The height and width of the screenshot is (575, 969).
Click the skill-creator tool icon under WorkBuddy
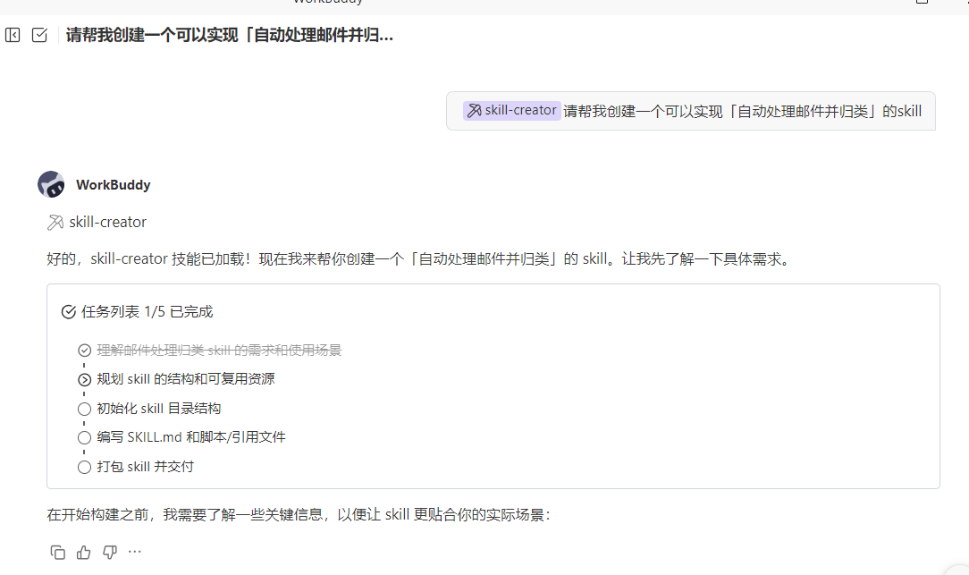click(x=55, y=222)
